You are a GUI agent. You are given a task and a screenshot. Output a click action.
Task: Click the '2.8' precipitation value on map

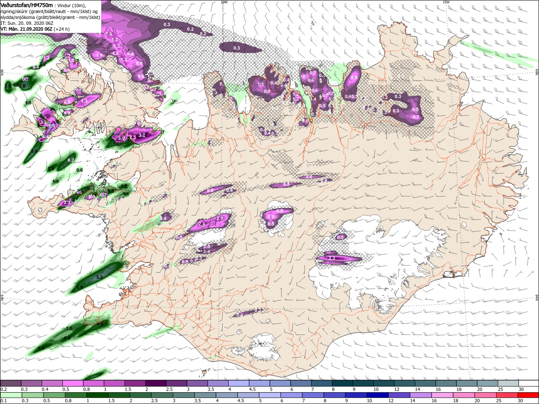coord(201,224)
